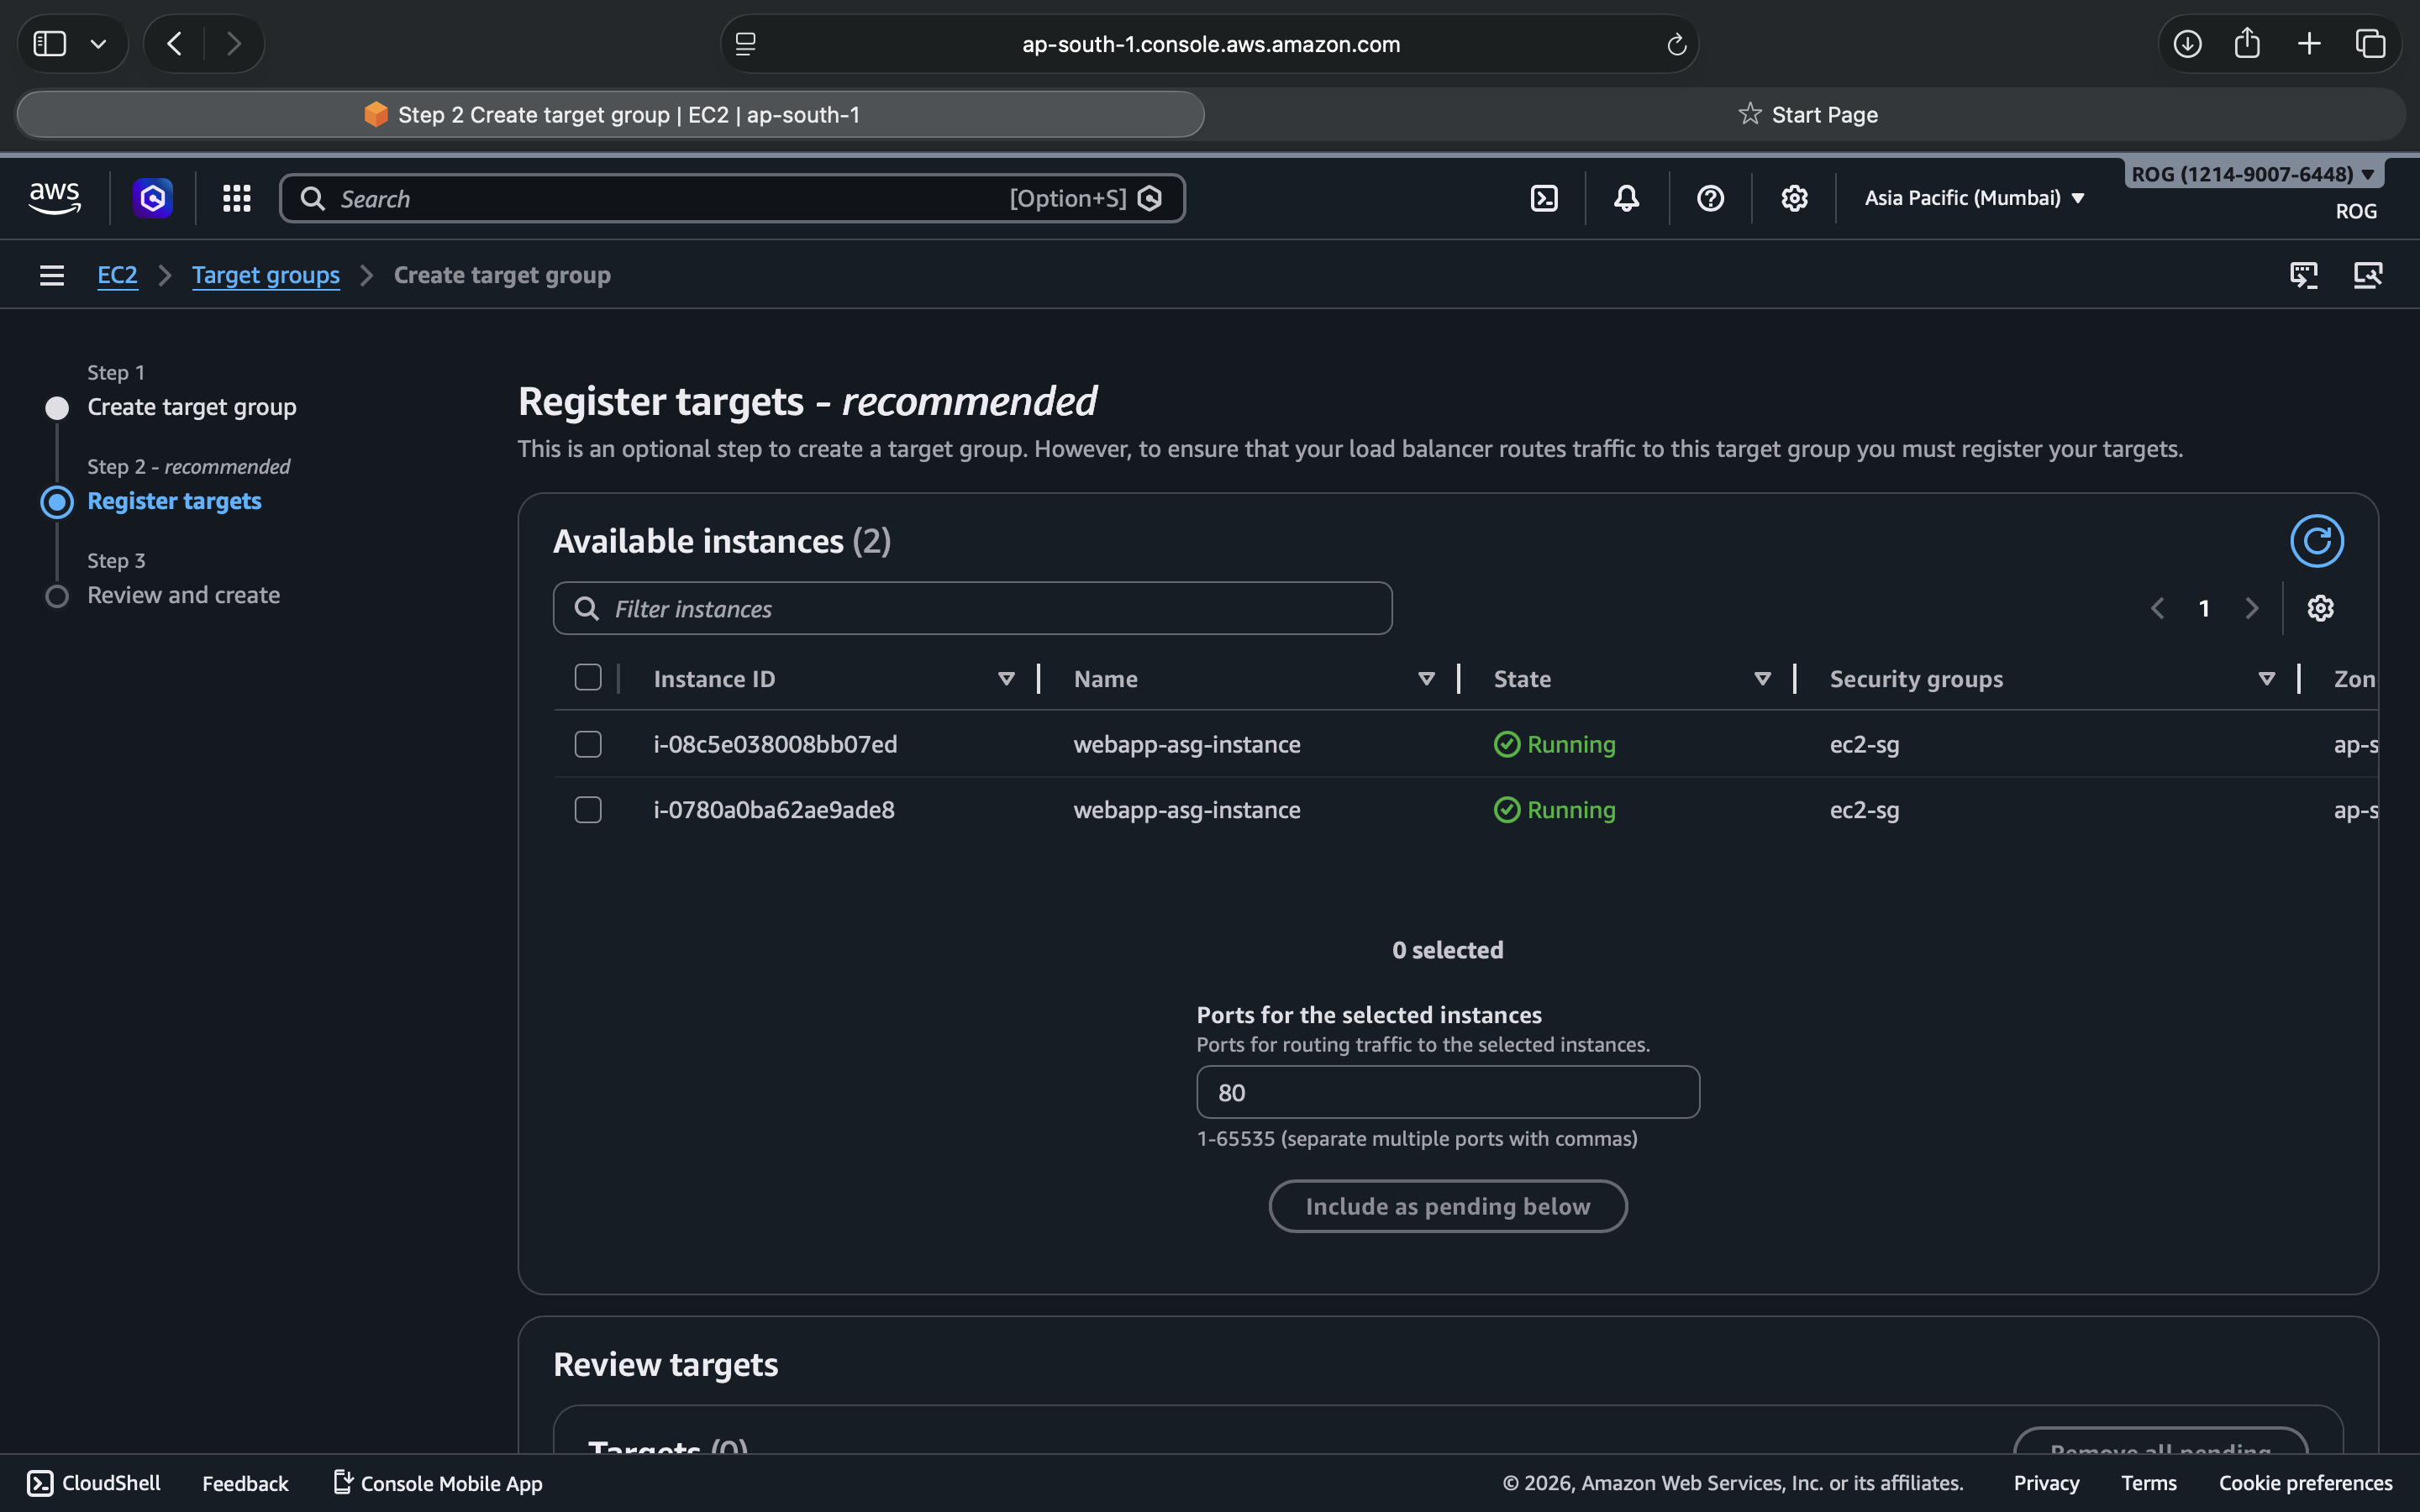Image resolution: width=2420 pixels, height=1512 pixels.
Task: Expand the ROG account menu
Action: (x=2252, y=174)
